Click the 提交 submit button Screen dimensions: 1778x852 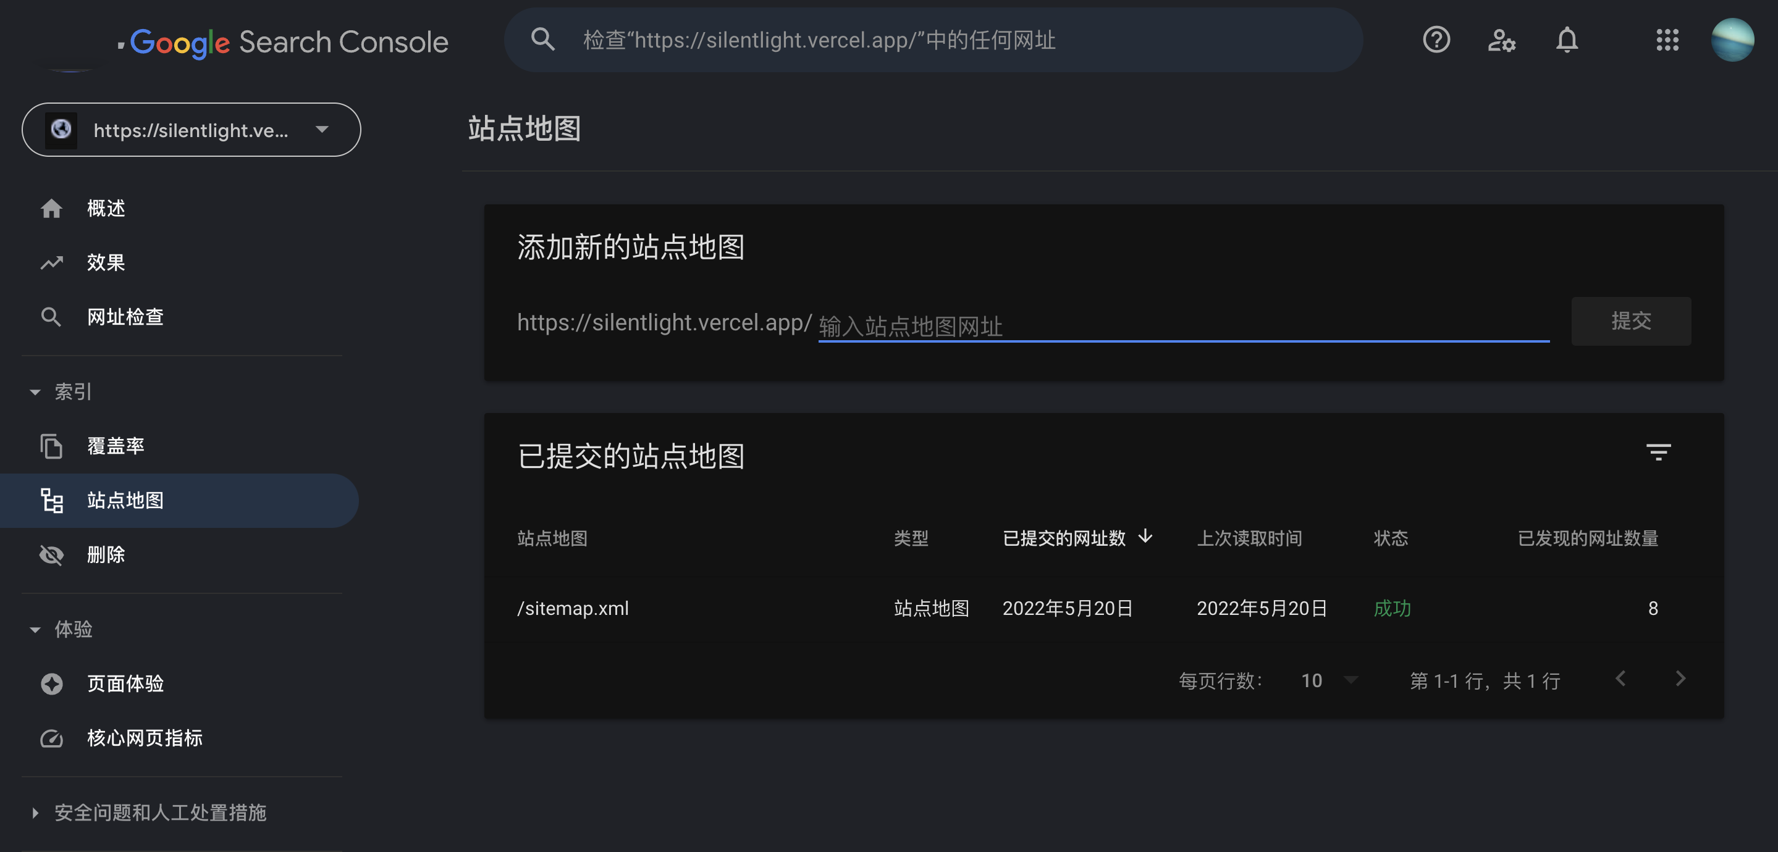[1631, 321]
